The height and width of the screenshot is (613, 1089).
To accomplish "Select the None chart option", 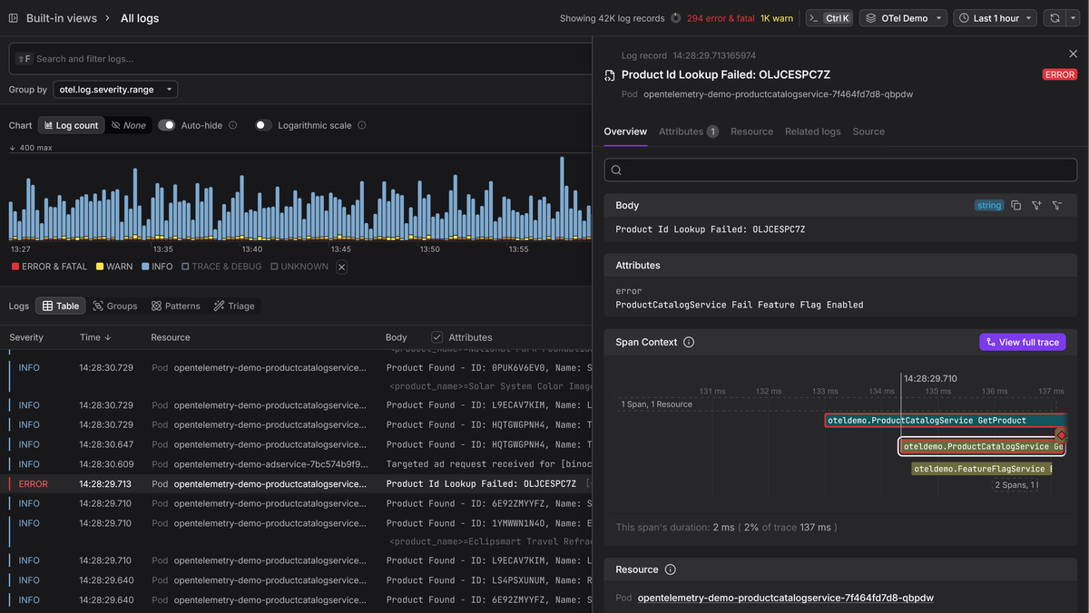I will point(129,125).
